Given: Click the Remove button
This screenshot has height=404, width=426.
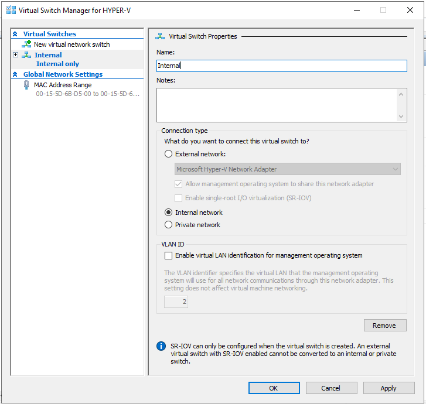Looking at the screenshot, I should (x=385, y=326).
